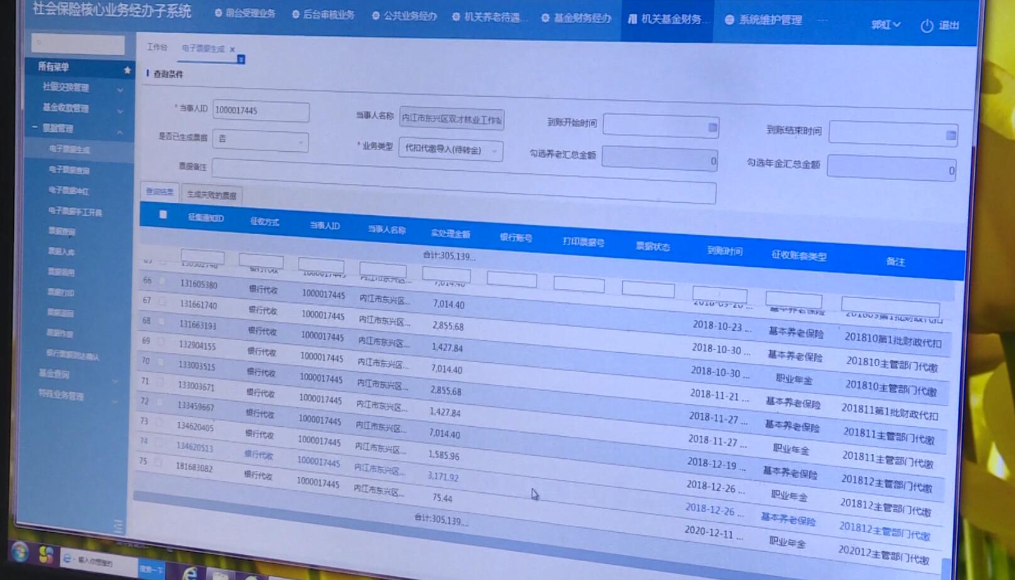Open the calendar picker for 到账开始时间
Screen dimensions: 1015x580
point(712,127)
